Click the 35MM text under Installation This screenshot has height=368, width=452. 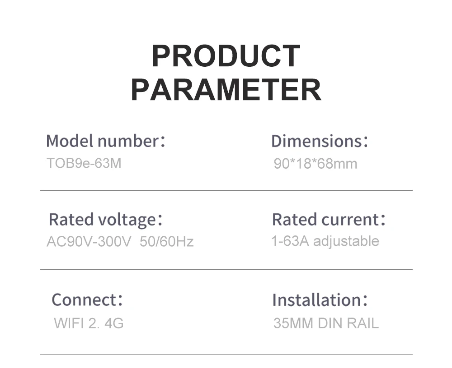coord(293,323)
